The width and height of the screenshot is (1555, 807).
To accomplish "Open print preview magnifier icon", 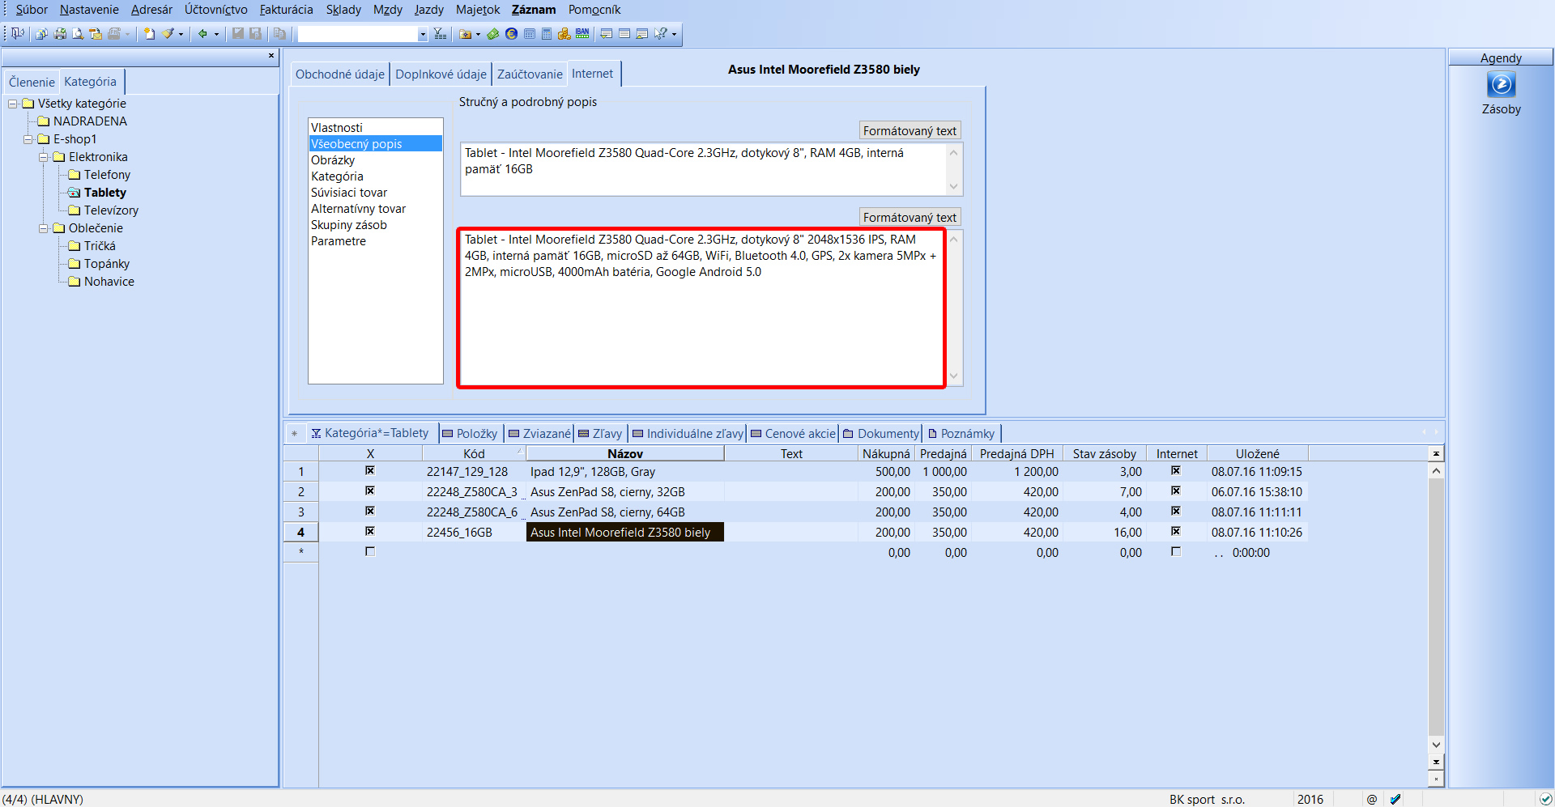I will 78,33.
